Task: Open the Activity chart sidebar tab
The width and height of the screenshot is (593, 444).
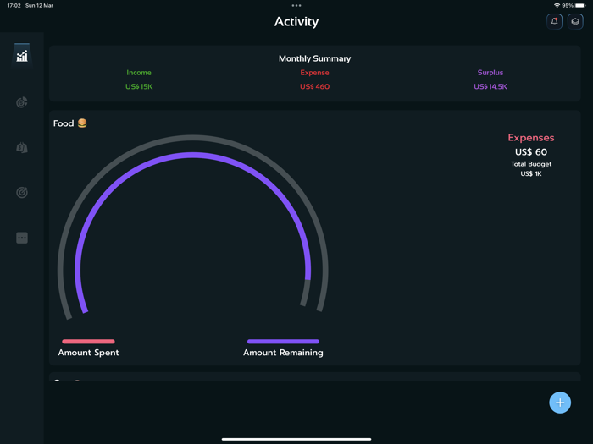Action: point(22,57)
